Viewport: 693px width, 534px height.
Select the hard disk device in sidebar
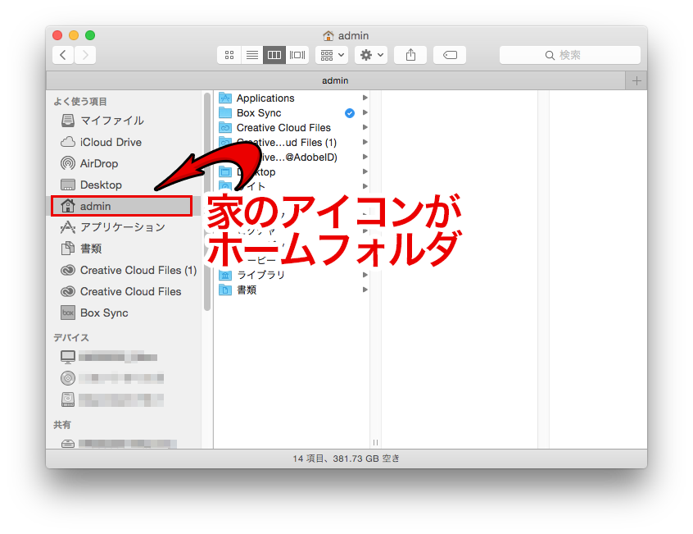click(112, 399)
